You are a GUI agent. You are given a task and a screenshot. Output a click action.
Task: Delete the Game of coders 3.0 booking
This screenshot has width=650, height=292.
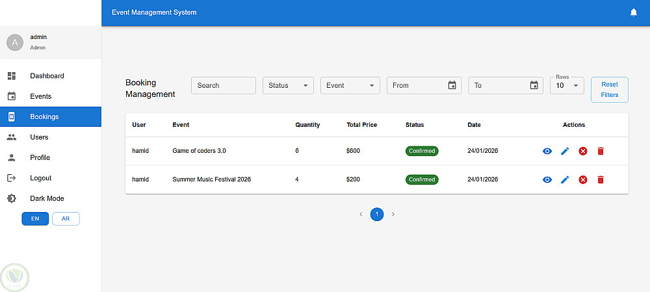pyautogui.click(x=601, y=151)
